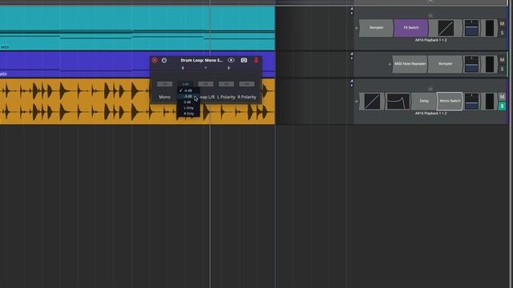The image size is (513, 288).
Task: Click automation A icon on the purple track
Action: [x=352, y=54]
